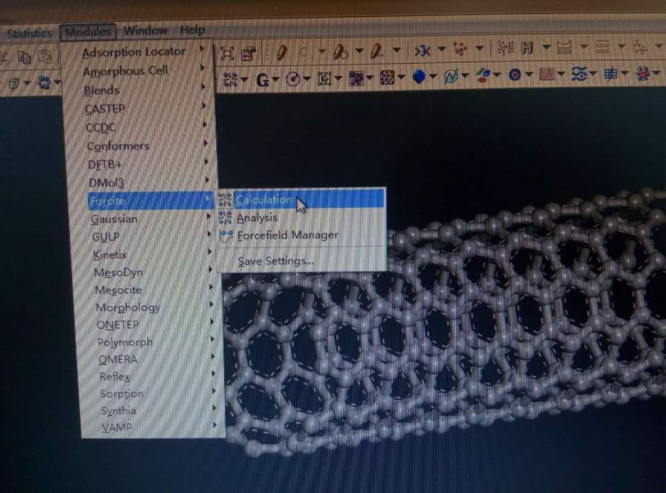Screen dimensions: 666x493
Task: Open the Window menu
Action: coord(145,30)
